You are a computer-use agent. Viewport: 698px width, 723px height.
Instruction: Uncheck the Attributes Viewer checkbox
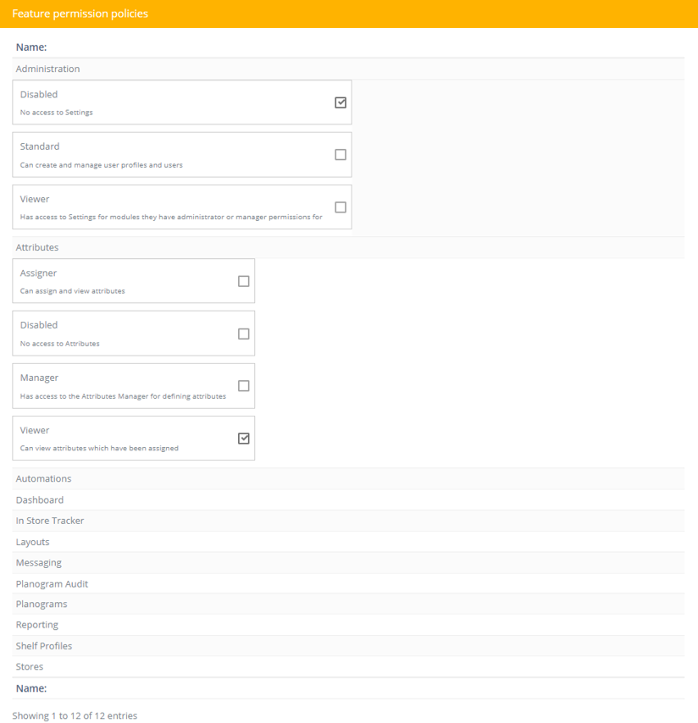point(244,438)
